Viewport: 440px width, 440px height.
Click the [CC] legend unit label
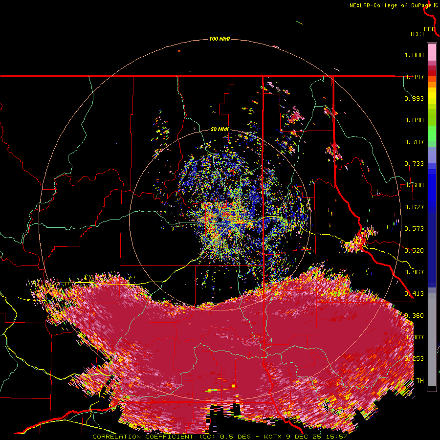(x=418, y=34)
